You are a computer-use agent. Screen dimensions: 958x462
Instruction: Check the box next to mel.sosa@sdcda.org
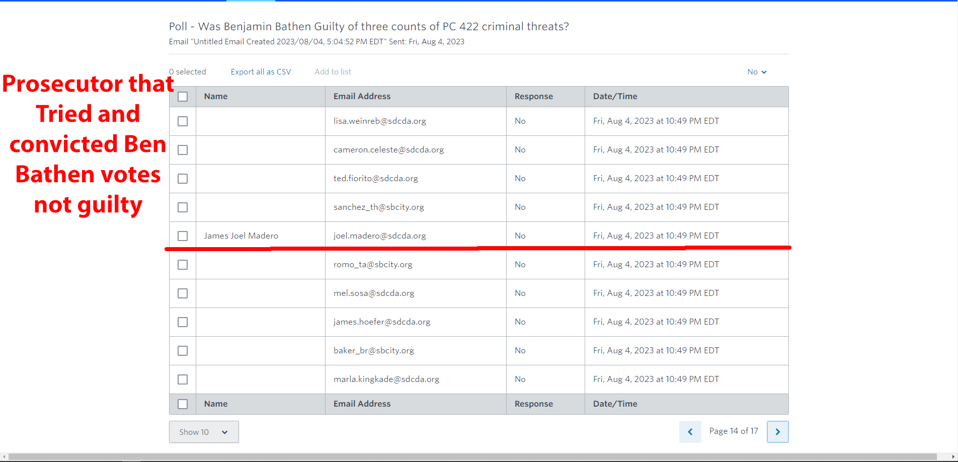[x=183, y=293]
